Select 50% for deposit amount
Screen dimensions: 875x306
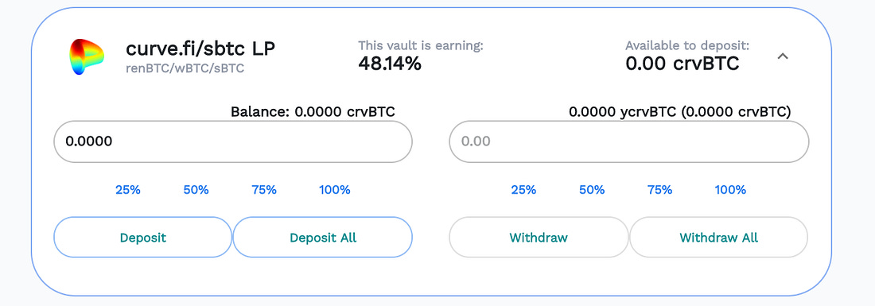(x=196, y=190)
